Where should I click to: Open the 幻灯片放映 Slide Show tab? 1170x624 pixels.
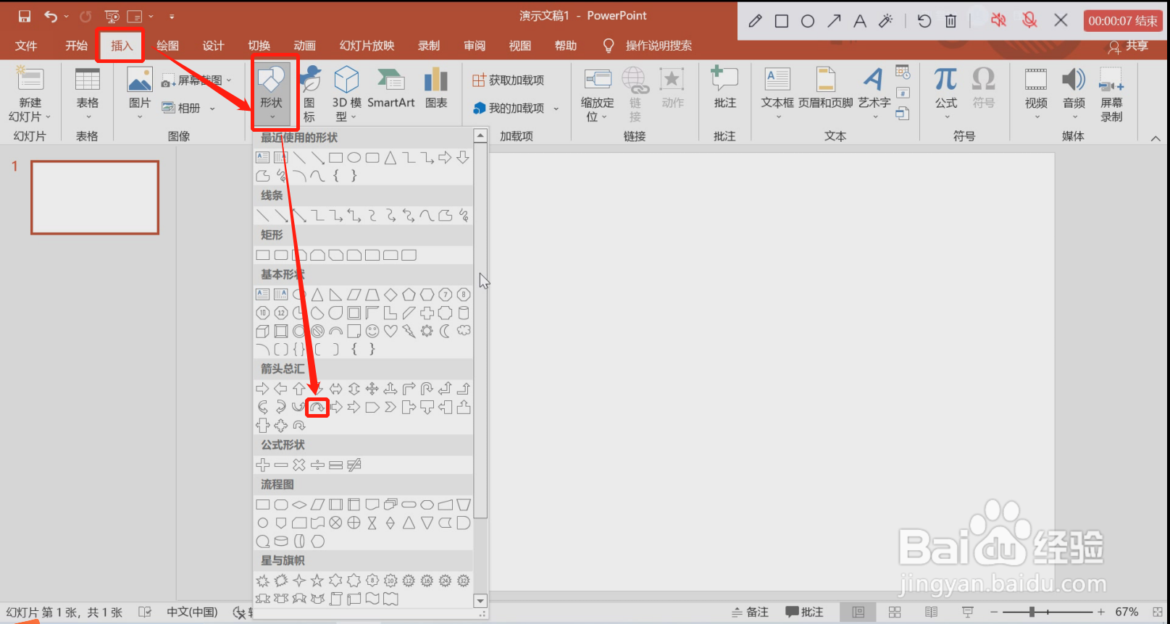tap(367, 46)
